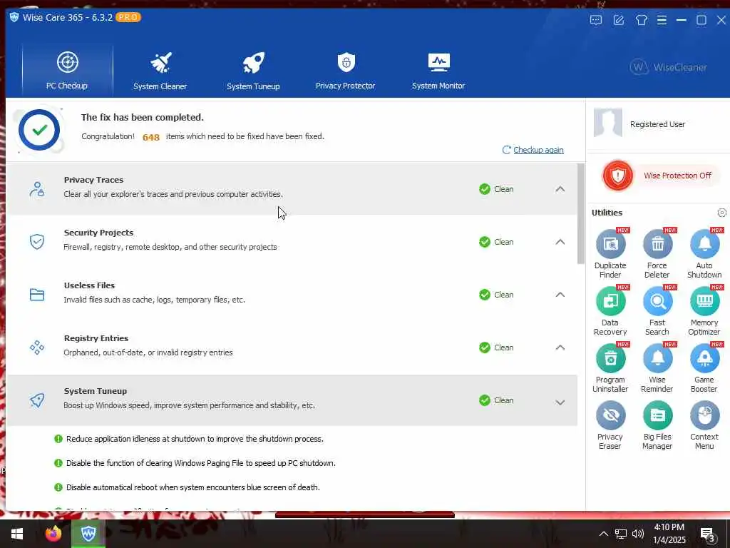730x548 pixels.
Task: Click the Privacy Traces heading
Action: pos(93,180)
